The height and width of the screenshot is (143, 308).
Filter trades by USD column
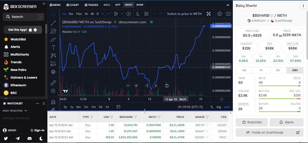[x=112, y=117]
